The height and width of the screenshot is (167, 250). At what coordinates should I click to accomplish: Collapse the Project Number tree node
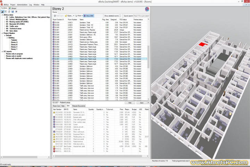(x=2, y=33)
